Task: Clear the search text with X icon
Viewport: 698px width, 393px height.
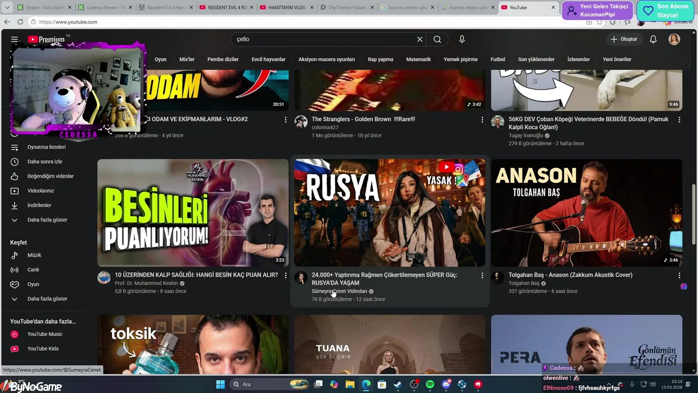Action: click(420, 39)
